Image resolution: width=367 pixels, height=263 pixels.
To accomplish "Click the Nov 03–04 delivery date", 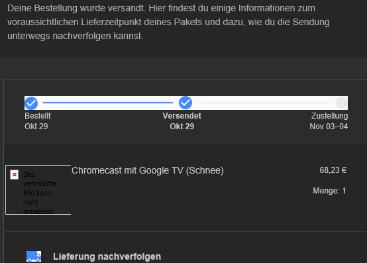I will 329,127.
